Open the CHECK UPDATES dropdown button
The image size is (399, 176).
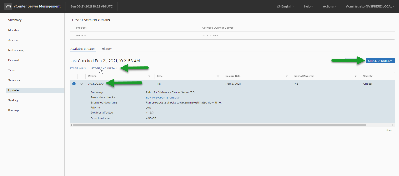click(380, 61)
